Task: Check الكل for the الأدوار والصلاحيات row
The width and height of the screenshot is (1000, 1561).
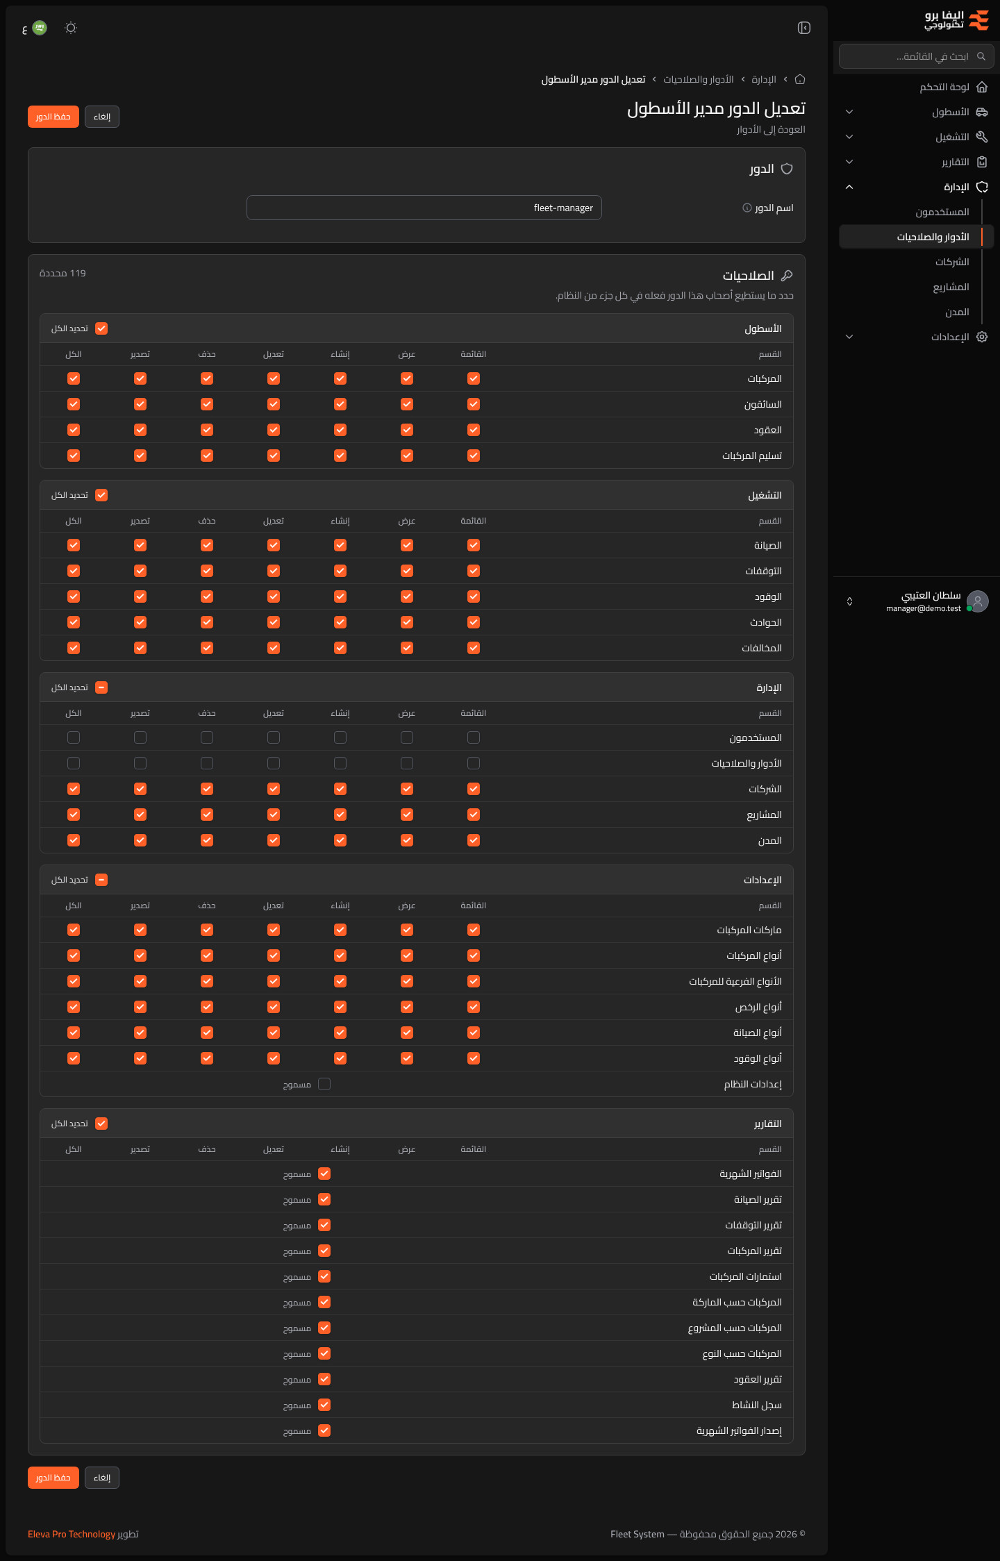Action: coord(74,763)
